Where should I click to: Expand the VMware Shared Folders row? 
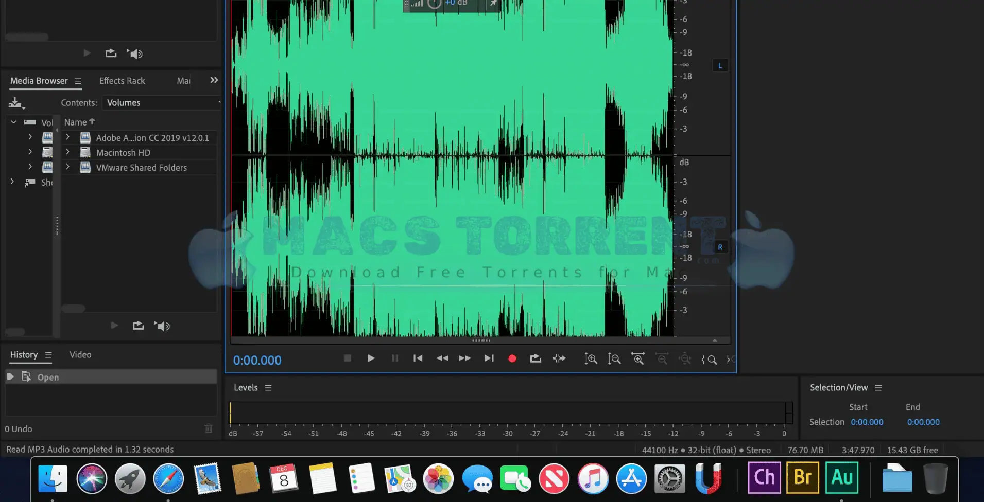point(67,167)
